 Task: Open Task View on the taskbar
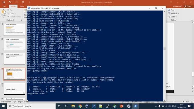click(x=66, y=106)
